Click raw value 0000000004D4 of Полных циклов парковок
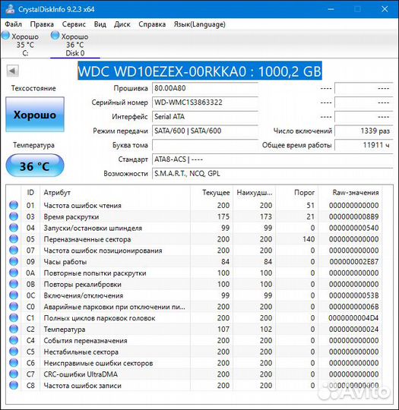Image resolution: width=399 pixels, height=410 pixels. tap(354, 317)
